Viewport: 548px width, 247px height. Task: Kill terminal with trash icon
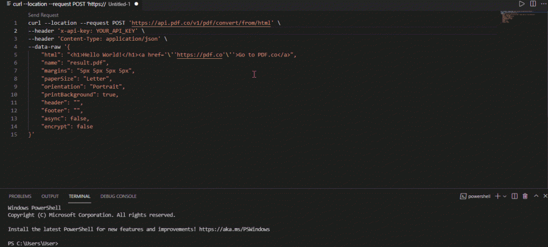[x=525, y=196]
